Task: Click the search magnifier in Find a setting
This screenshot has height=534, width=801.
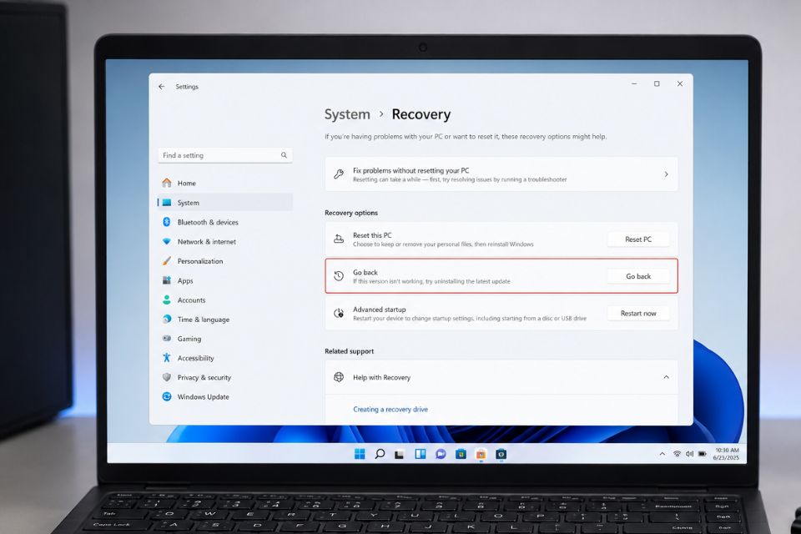Action: click(x=284, y=155)
